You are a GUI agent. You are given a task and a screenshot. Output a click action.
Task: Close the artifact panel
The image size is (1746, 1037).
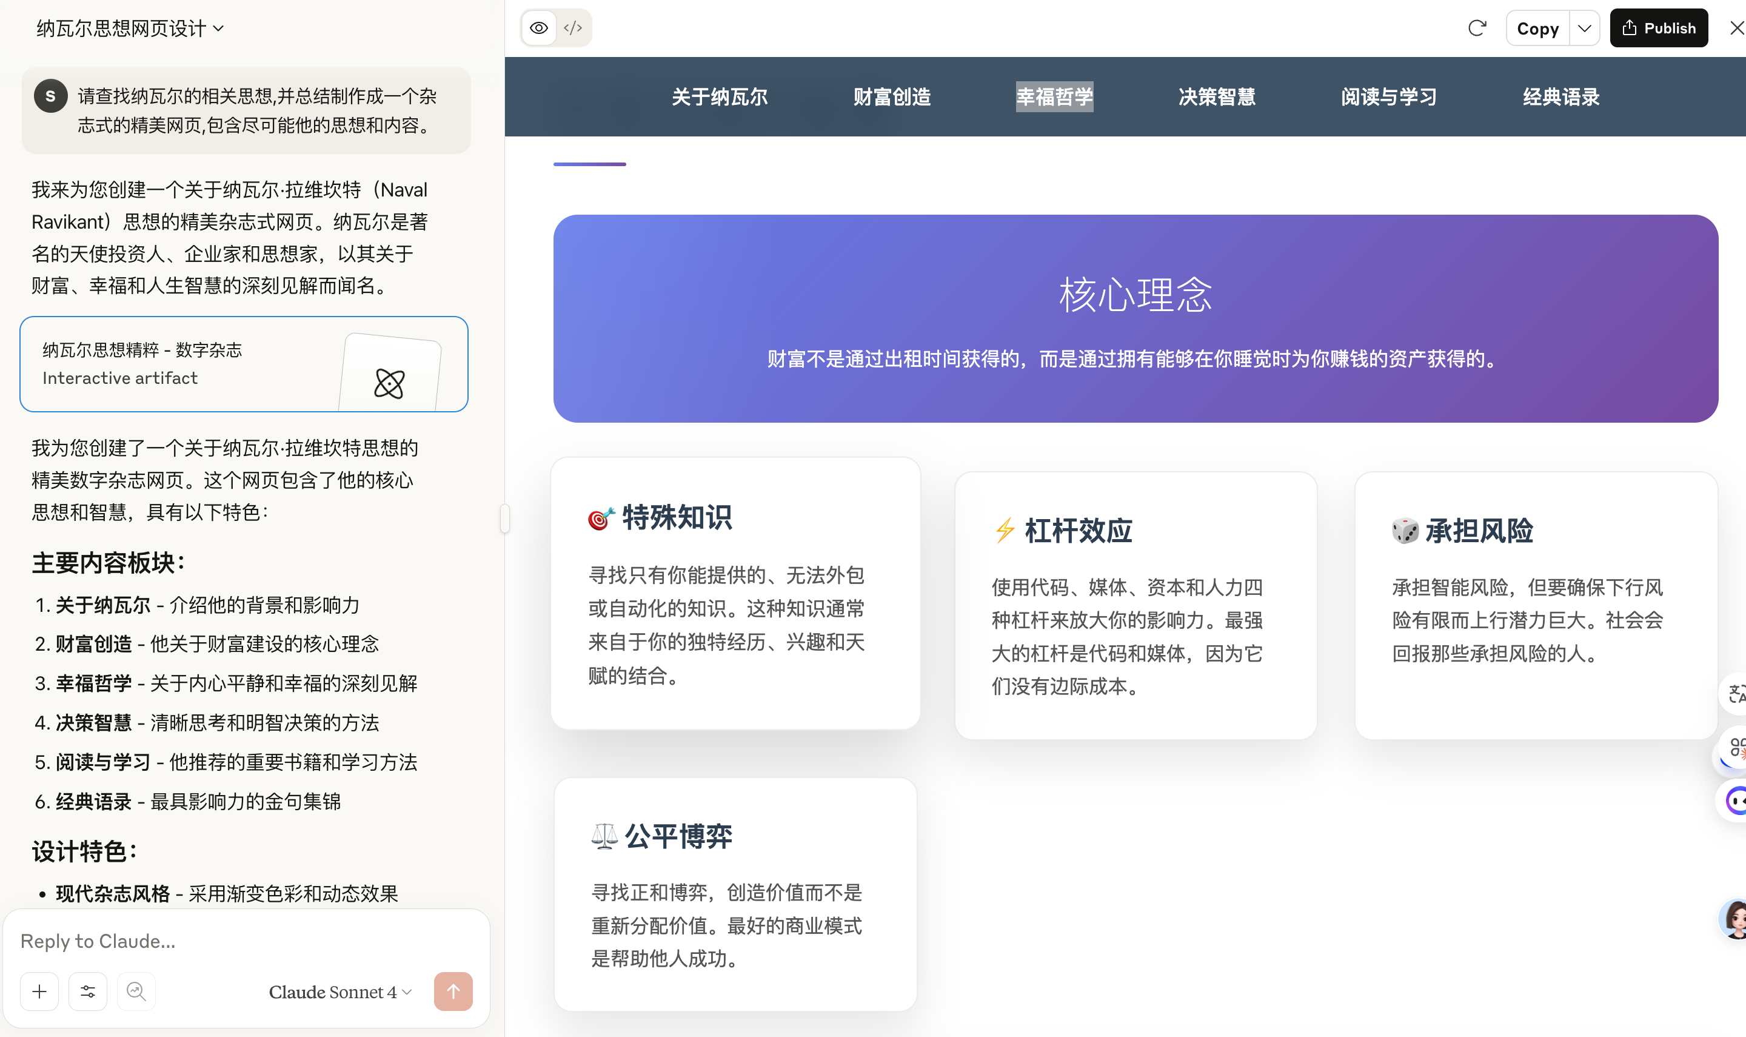(1736, 28)
